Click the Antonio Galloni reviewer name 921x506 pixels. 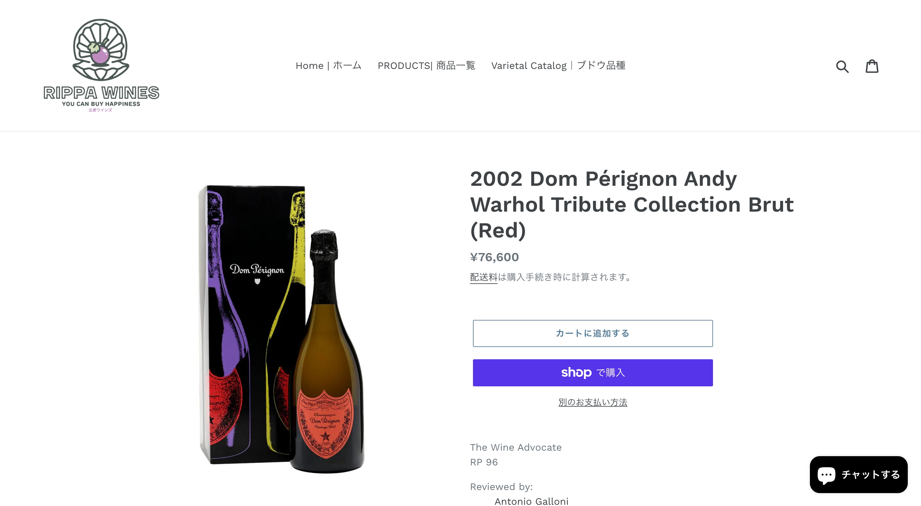pyautogui.click(x=531, y=501)
